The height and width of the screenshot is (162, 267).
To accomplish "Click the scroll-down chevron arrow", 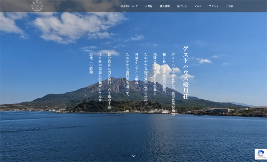I will click(x=133, y=156).
